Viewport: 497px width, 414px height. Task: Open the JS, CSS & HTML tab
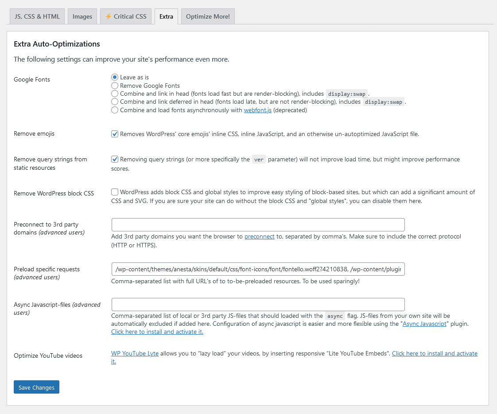coord(37,16)
